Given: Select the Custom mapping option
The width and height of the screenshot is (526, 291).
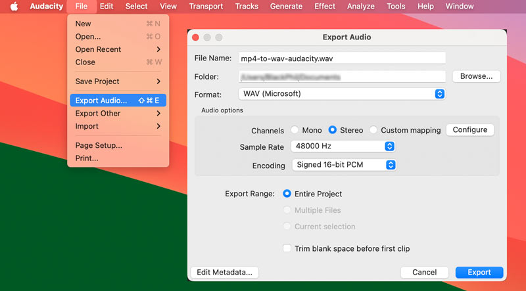Looking at the screenshot, I should coord(373,130).
